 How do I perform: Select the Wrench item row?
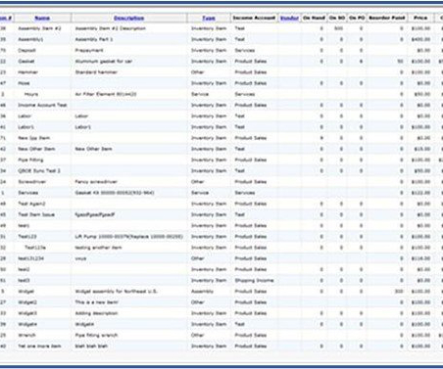(221, 335)
